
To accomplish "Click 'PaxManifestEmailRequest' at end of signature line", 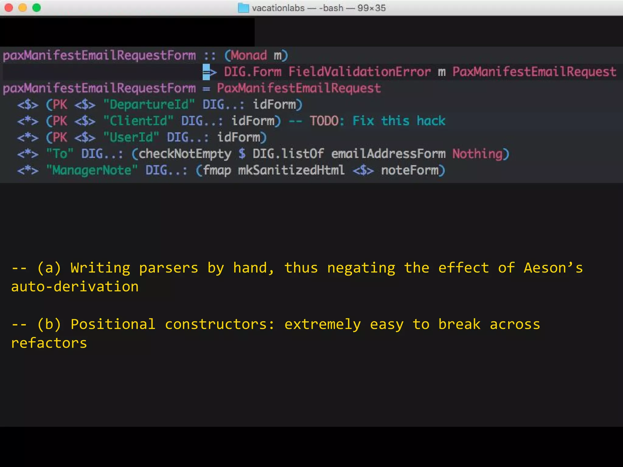I will tap(534, 72).
